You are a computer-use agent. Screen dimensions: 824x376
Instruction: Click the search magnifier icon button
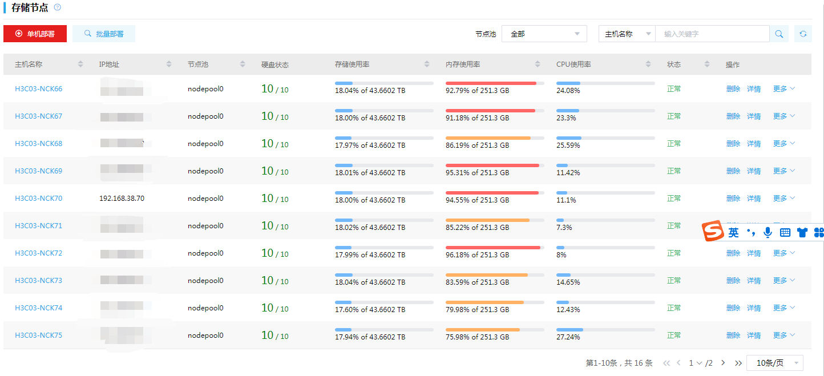pos(779,34)
